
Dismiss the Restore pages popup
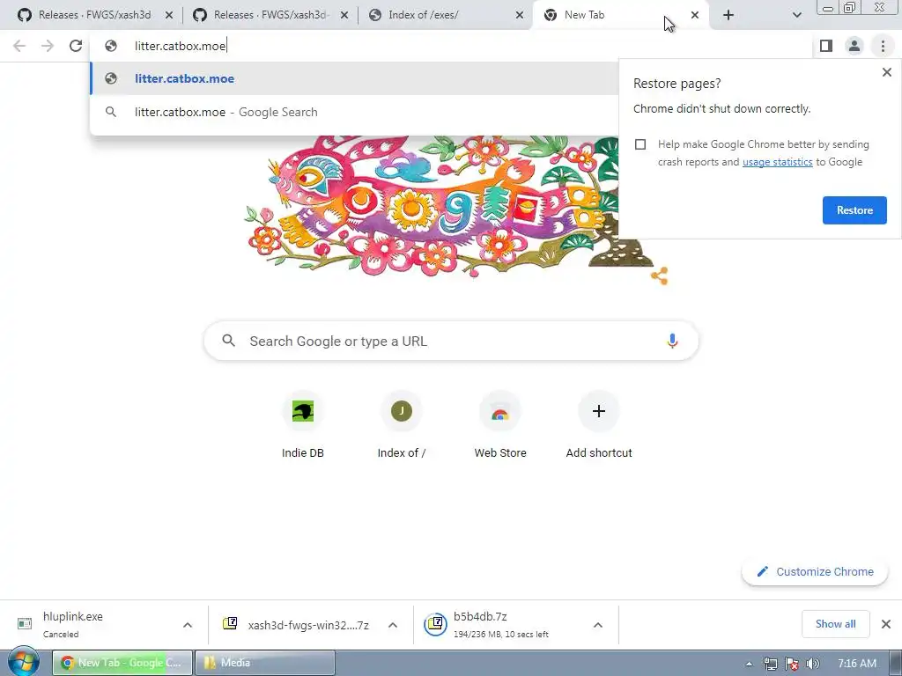pyautogui.click(x=886, y=72)
